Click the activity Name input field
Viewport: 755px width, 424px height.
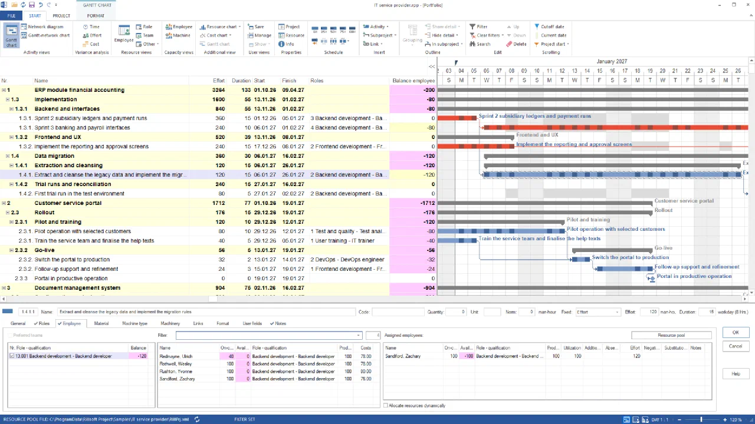coord(206,312)
